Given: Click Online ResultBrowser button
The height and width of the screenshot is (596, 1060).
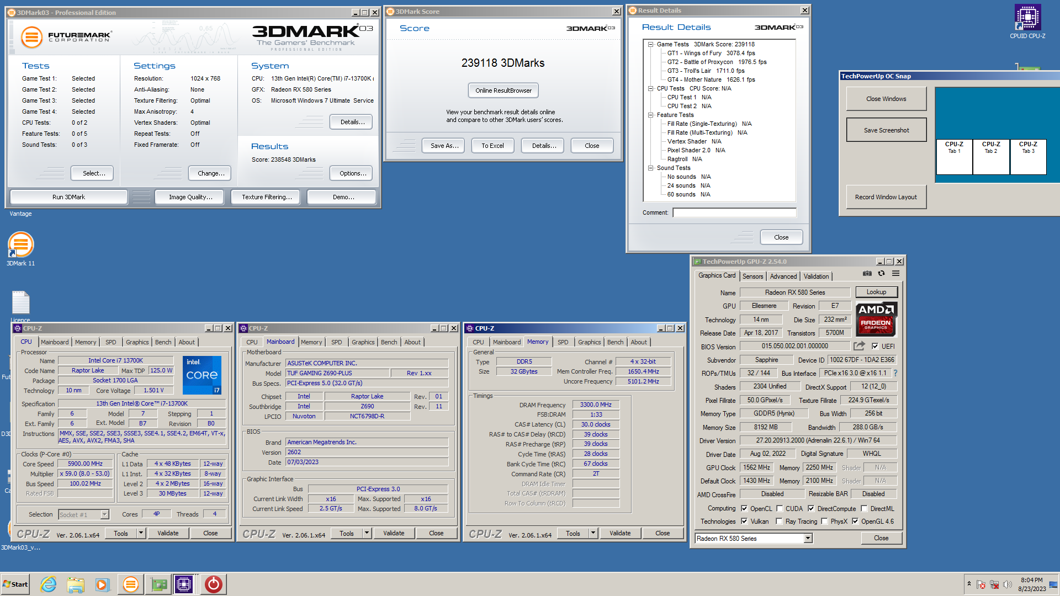Looking at the screenshot, I should click(x=504, y=91).
